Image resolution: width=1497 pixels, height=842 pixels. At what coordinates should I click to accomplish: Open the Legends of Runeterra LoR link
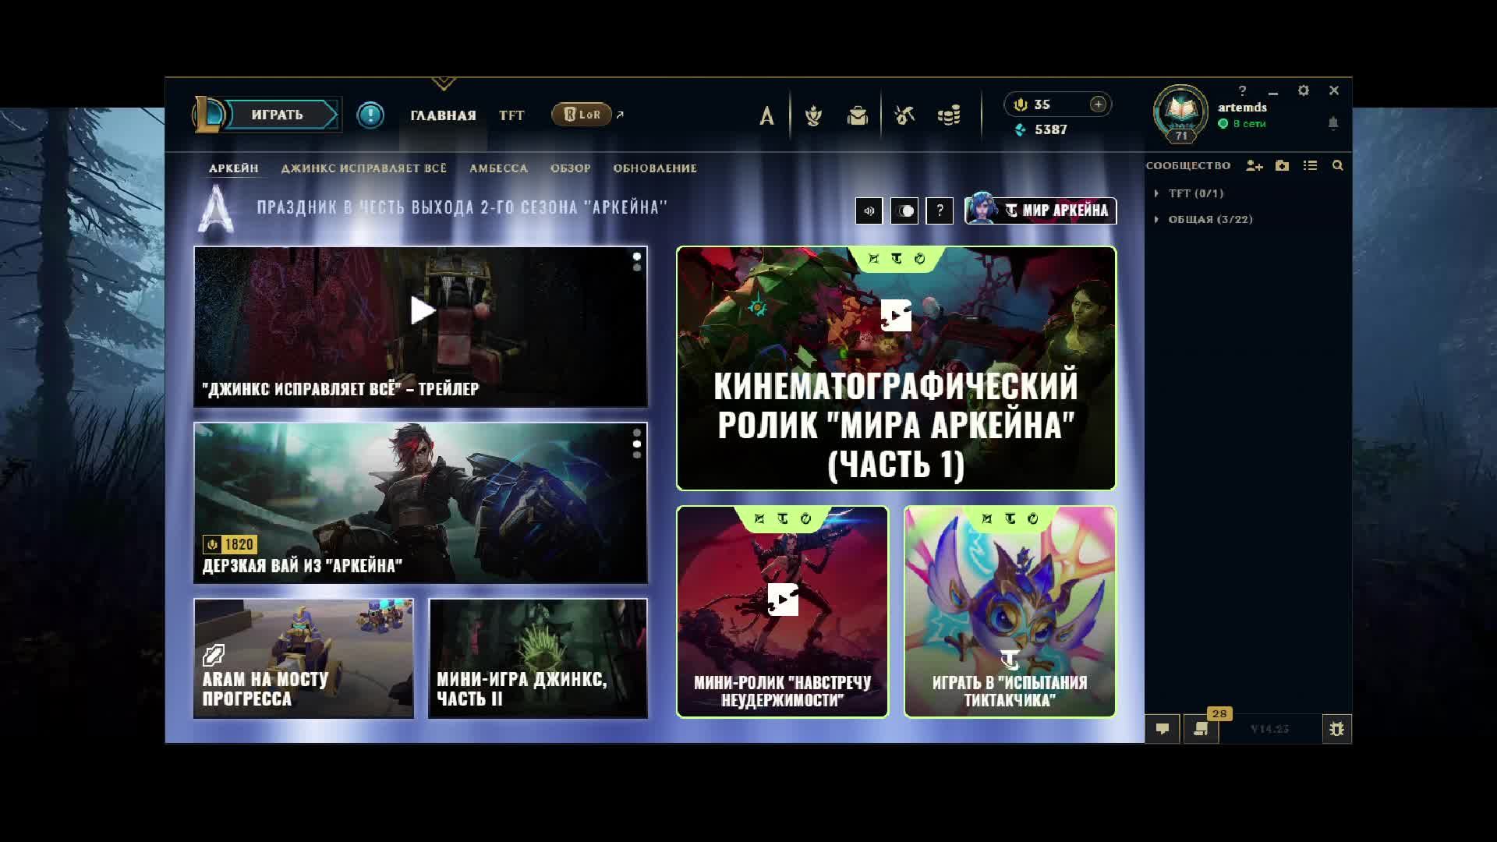point(582,115)
